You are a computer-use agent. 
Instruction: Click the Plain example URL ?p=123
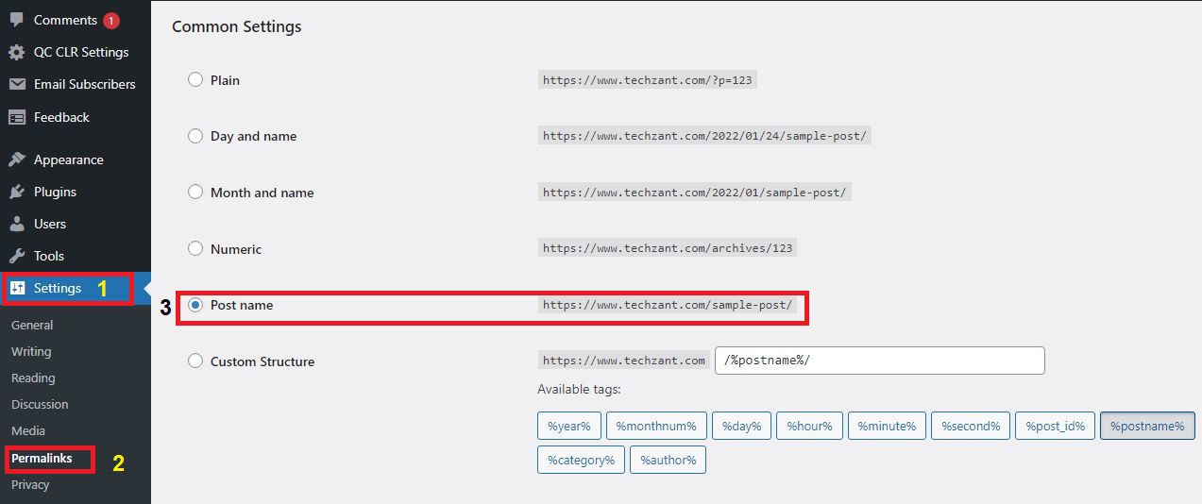[x=648, y=80]
